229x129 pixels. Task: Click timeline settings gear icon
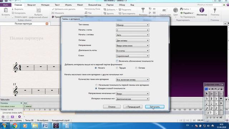[x=19, y=117]
